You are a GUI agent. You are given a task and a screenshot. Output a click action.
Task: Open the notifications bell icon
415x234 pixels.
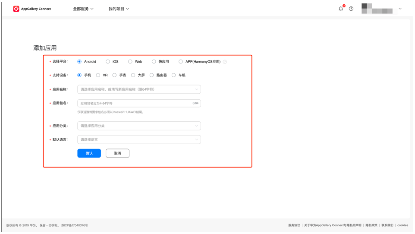(341, 9)
